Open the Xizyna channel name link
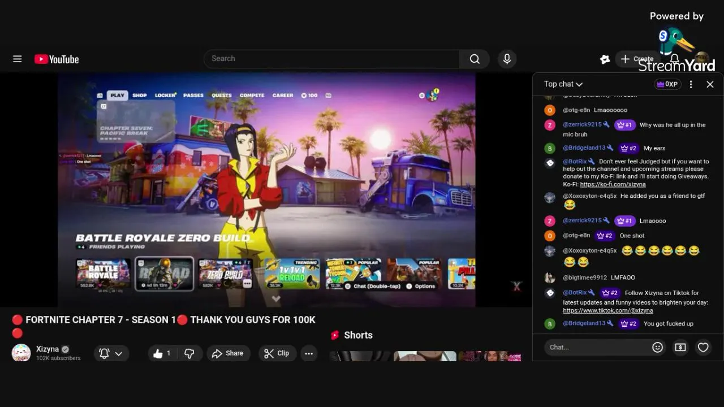The width and height of the screenshot is (724, 407). [48, 349]
